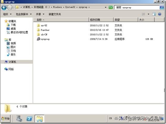Screen dimensions: 166x124
Task: Open the 组织 menu
Action: pyautogui.click(x=7, y=14)
